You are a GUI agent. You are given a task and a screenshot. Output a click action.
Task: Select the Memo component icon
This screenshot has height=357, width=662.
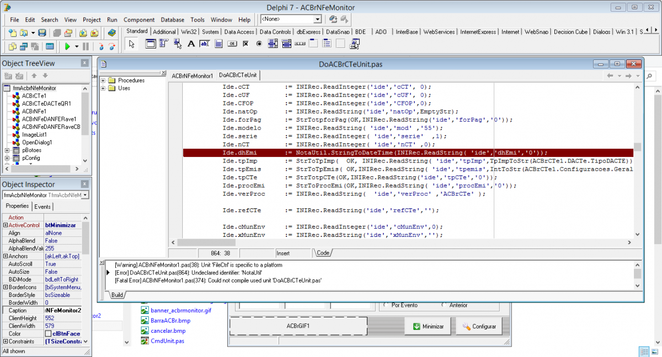[218, 44]
